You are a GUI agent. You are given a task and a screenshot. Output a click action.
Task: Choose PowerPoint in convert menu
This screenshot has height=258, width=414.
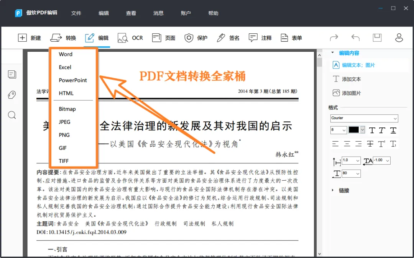tap(73, 80)
